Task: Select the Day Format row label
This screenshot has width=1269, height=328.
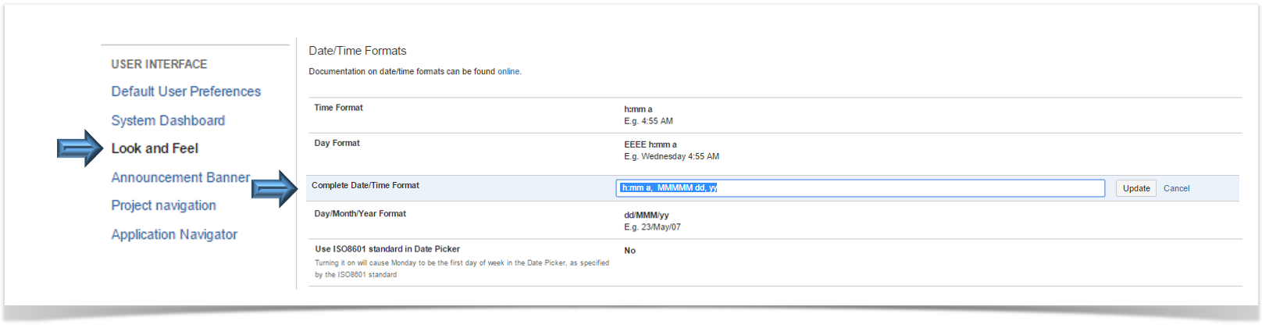Action: (x=337, y=143)
